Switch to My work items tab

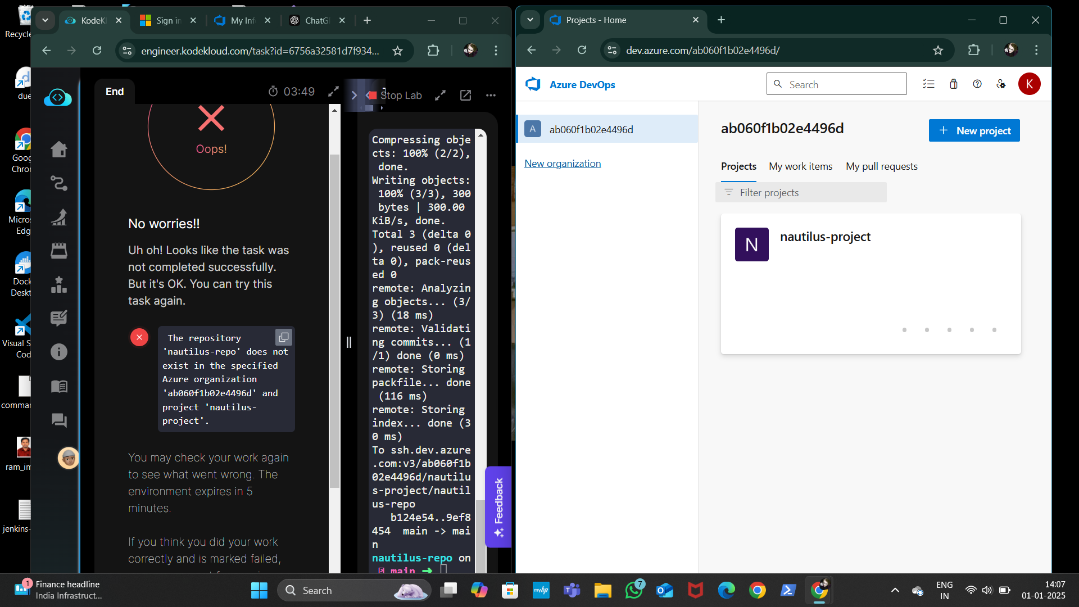pyautogui.click(x=800, y=166)
